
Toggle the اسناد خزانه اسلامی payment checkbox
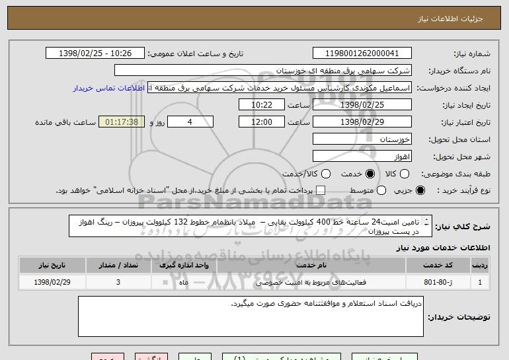[321, 191]
